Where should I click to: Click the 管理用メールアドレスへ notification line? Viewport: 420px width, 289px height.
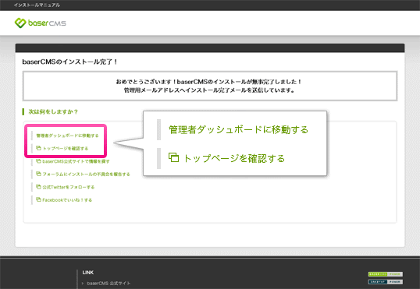click(x=209, y=90)
